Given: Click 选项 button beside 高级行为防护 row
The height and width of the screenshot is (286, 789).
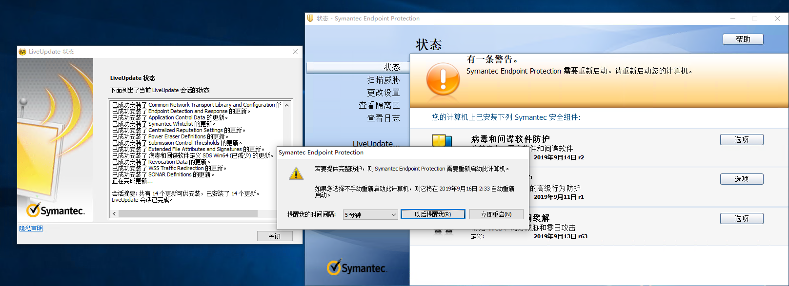Looking at the screenshot, I should tap(742, 179).
